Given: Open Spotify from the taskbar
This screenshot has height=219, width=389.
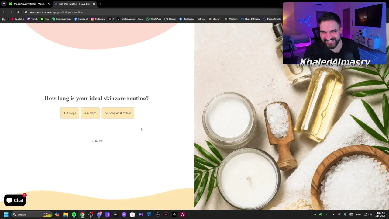Looking at the screenshot, I should point(74,214).
